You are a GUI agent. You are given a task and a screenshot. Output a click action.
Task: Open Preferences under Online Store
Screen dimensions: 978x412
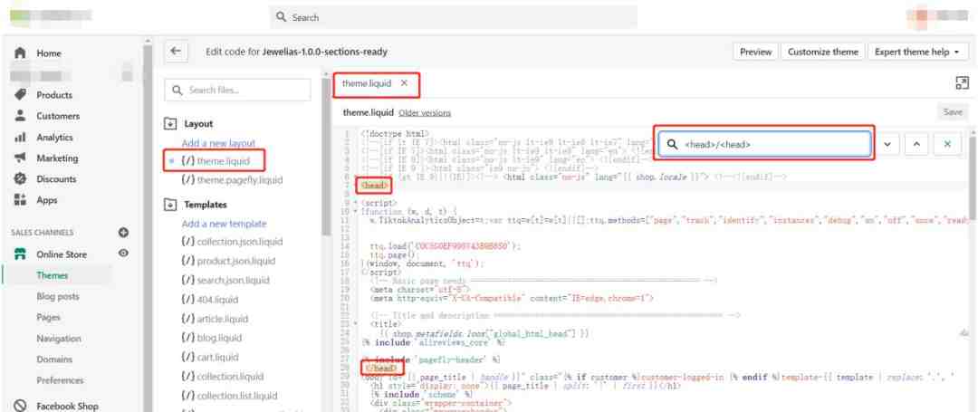60,380
